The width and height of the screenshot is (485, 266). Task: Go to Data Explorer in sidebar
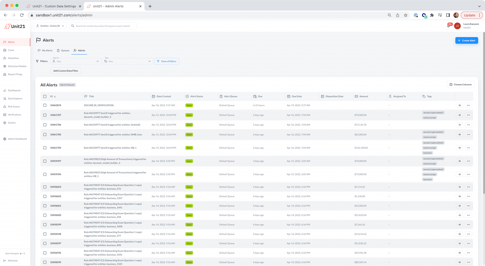pos(15,99)
